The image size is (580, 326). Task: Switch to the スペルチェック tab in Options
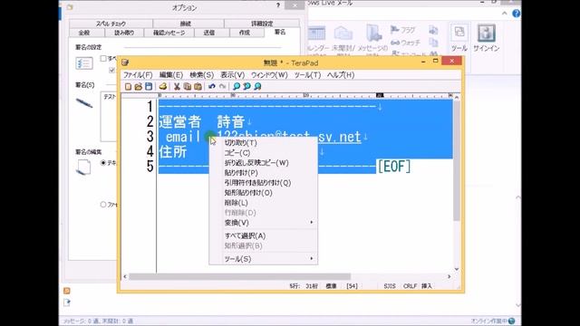click(111, 24)
